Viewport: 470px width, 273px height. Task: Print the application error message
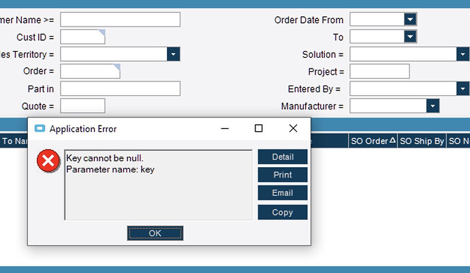283,175
